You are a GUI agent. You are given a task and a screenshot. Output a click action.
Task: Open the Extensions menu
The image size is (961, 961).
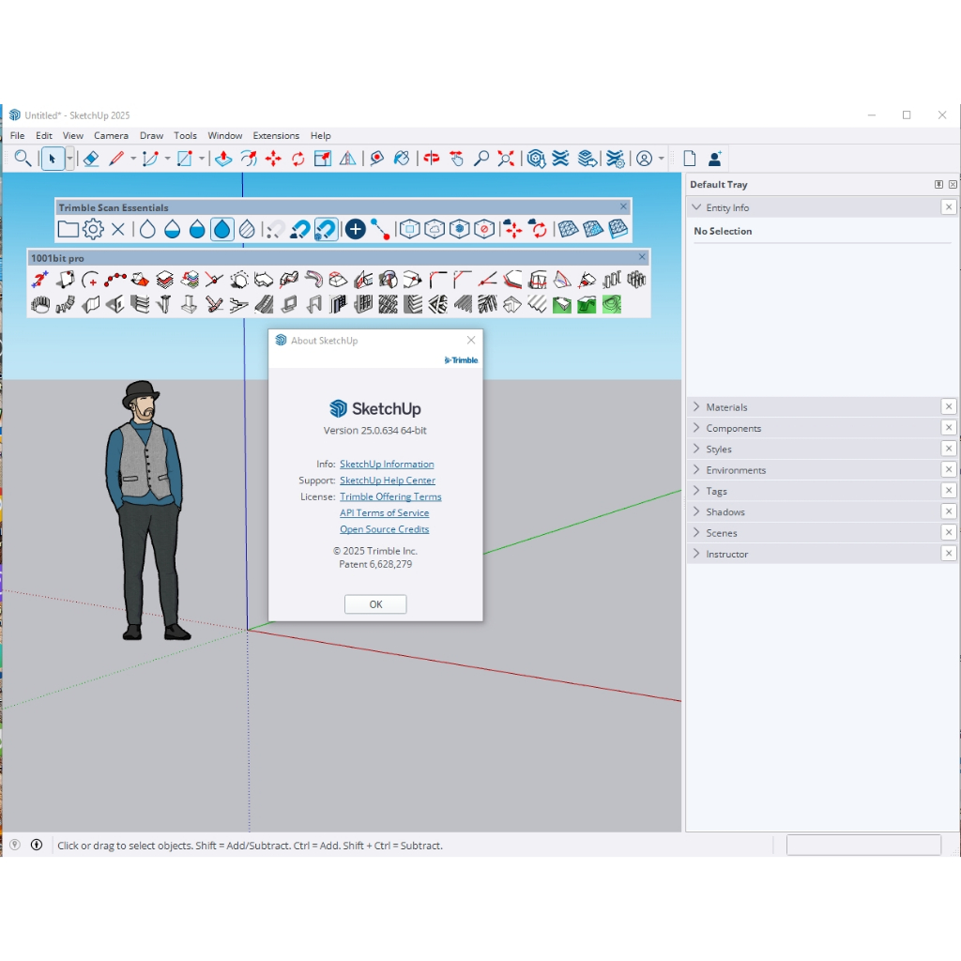coord(276,135)
